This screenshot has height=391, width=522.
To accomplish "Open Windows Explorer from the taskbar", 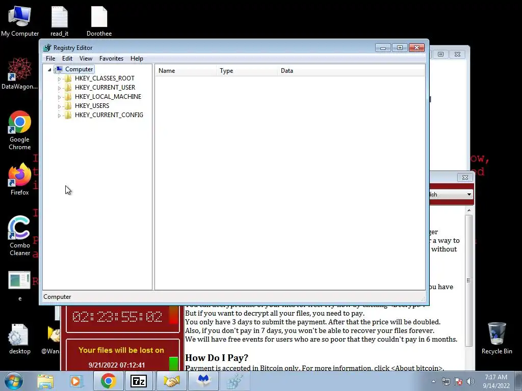I will pos(45,381).
